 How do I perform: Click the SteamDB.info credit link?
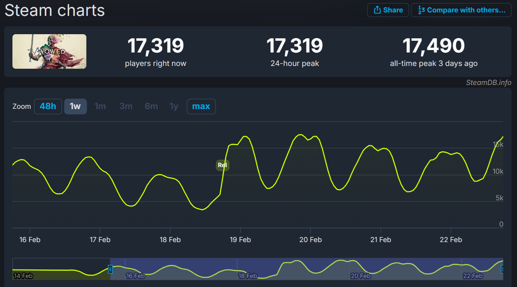[488, 83]
